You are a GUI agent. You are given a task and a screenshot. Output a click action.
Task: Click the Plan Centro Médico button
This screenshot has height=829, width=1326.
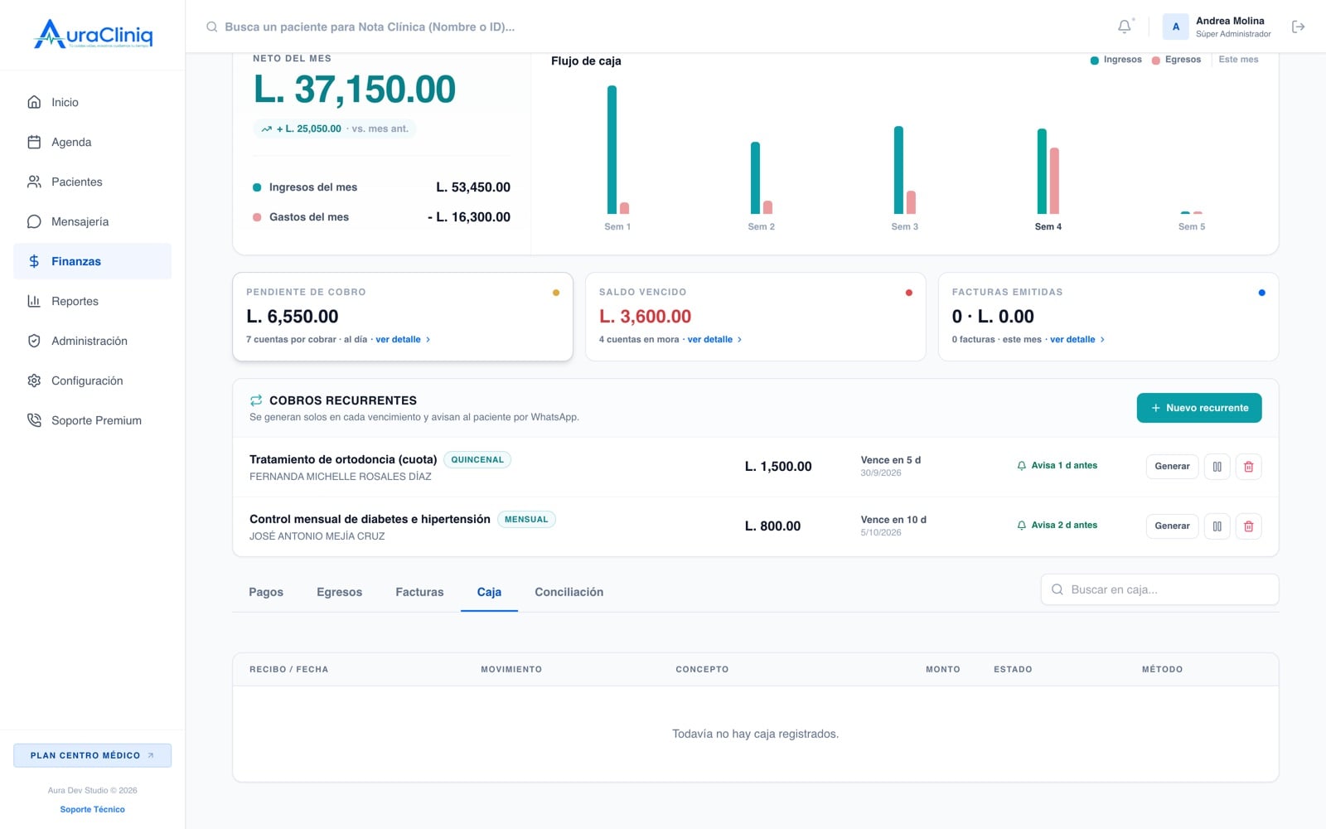[x=92, y=755]
